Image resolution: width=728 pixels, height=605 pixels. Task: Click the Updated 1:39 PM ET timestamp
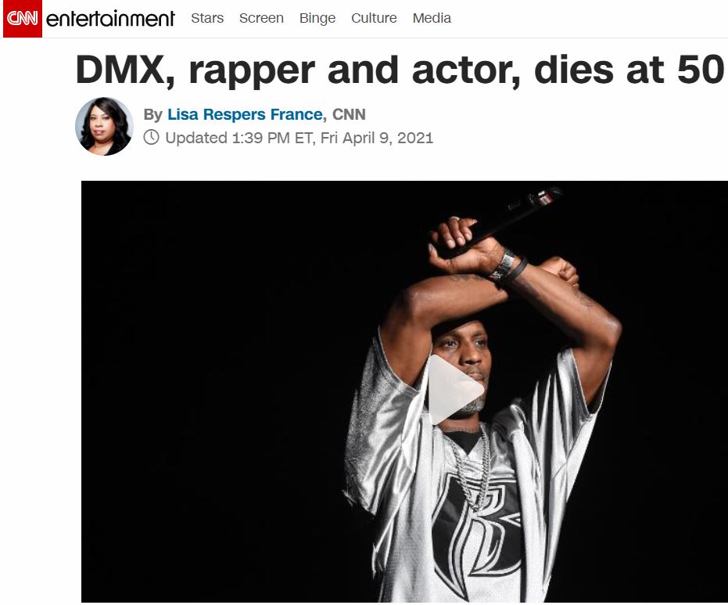(299, 138)
